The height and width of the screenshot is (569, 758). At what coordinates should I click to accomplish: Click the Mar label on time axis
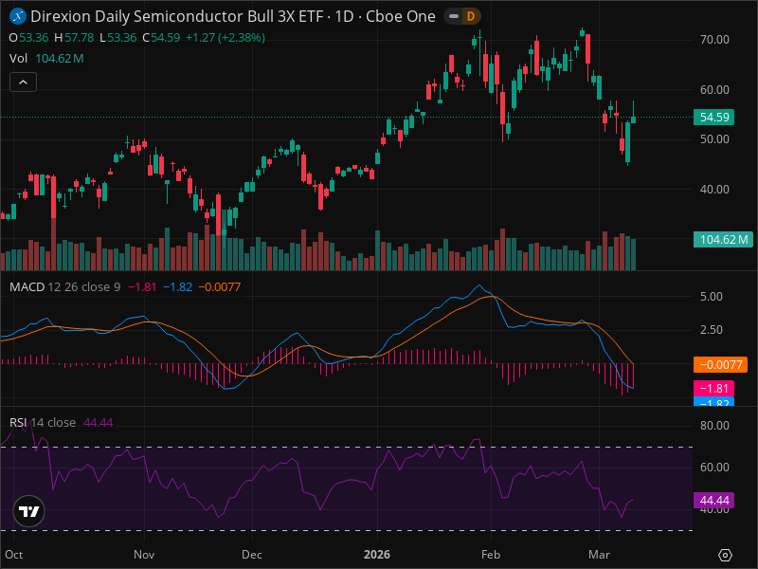(x=599, y=555)
